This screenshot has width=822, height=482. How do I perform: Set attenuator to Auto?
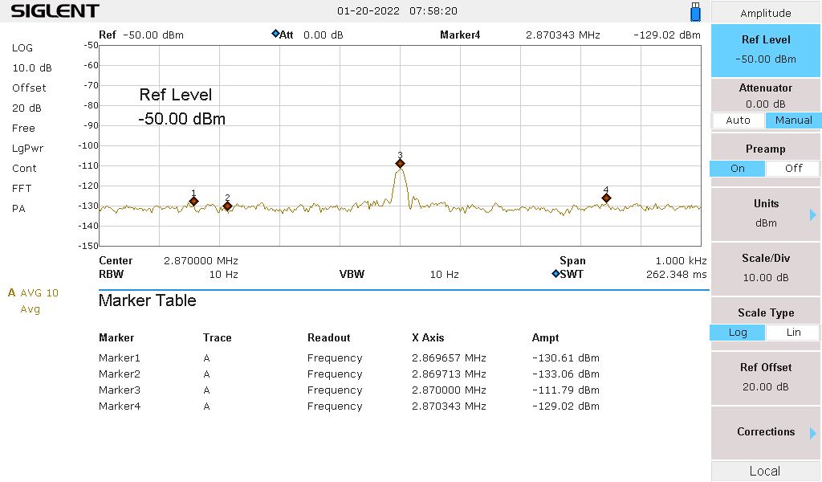(739, 120)
